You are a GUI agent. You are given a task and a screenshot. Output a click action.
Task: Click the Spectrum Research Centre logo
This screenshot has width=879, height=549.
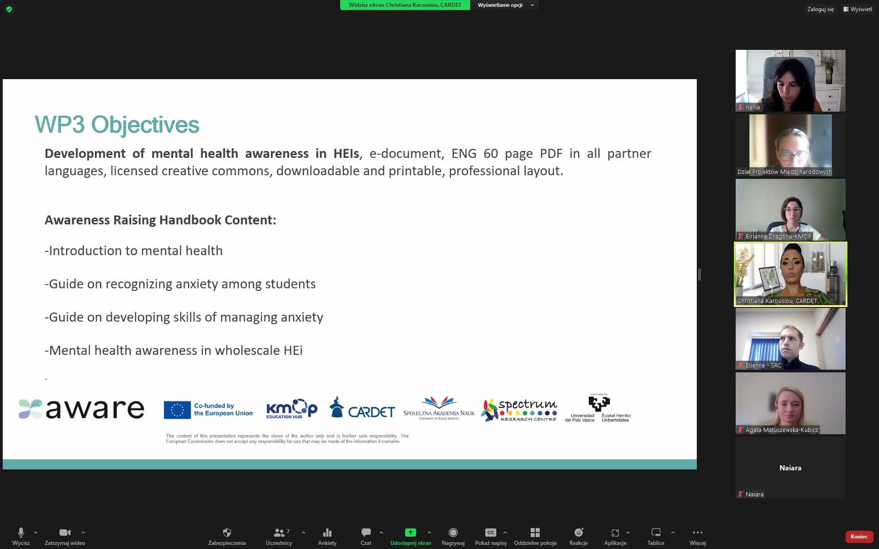pos(519,409)
